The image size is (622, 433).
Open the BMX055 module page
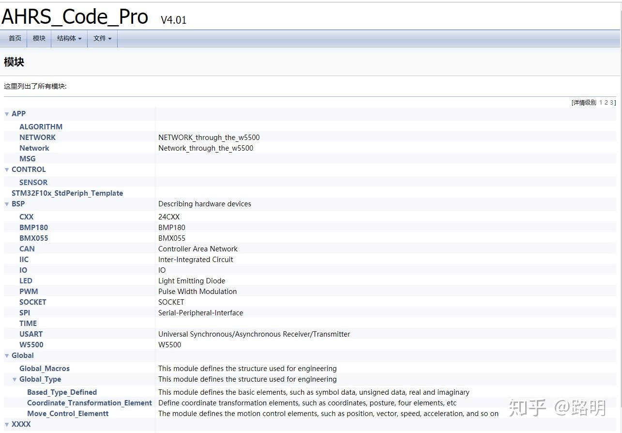click(x=33, y=238)
